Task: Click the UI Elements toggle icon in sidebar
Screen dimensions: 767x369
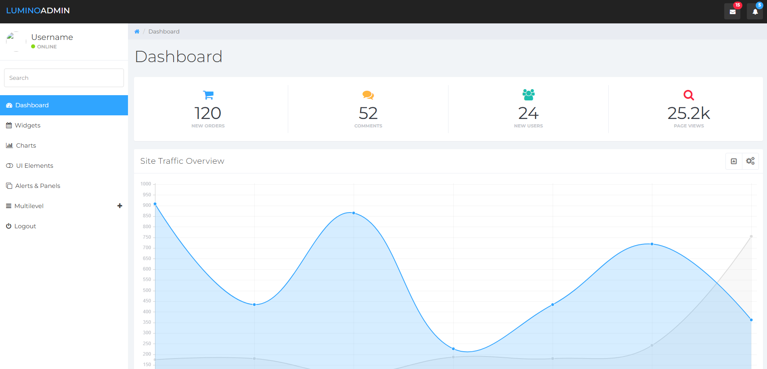Action: click(9, 166)
